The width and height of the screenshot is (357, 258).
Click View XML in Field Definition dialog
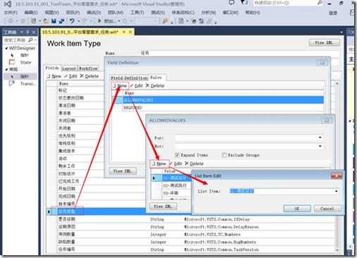point(123,171)
